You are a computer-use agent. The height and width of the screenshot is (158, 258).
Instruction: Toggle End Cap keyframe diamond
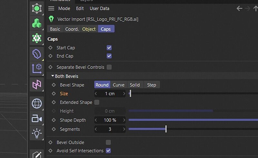51,56
